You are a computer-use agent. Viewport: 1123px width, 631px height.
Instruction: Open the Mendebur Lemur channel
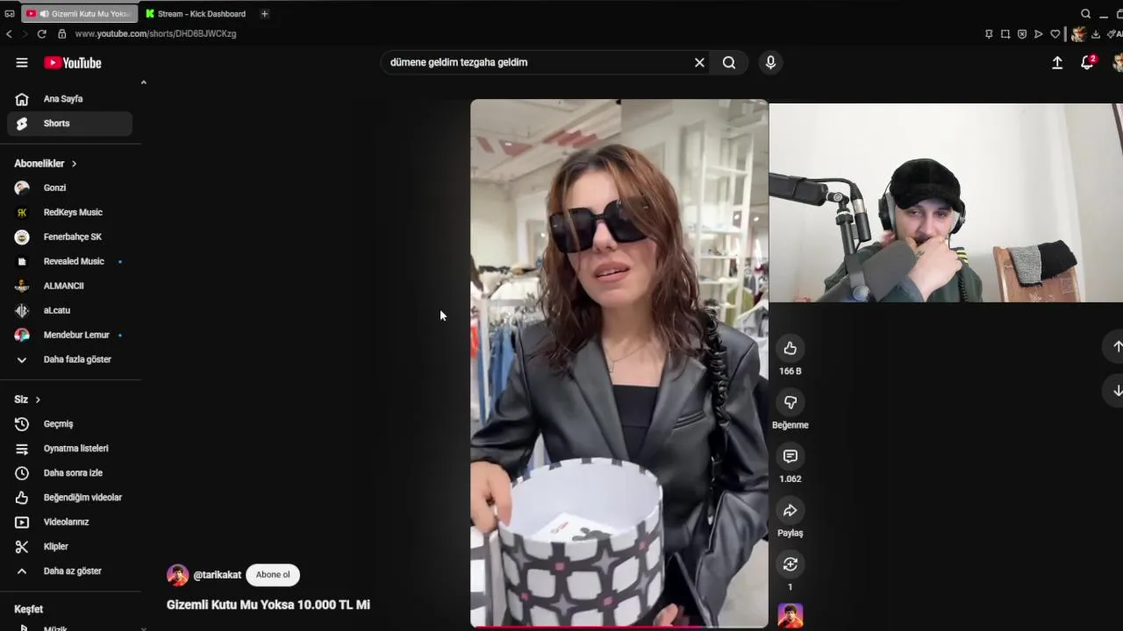[70, 335]
